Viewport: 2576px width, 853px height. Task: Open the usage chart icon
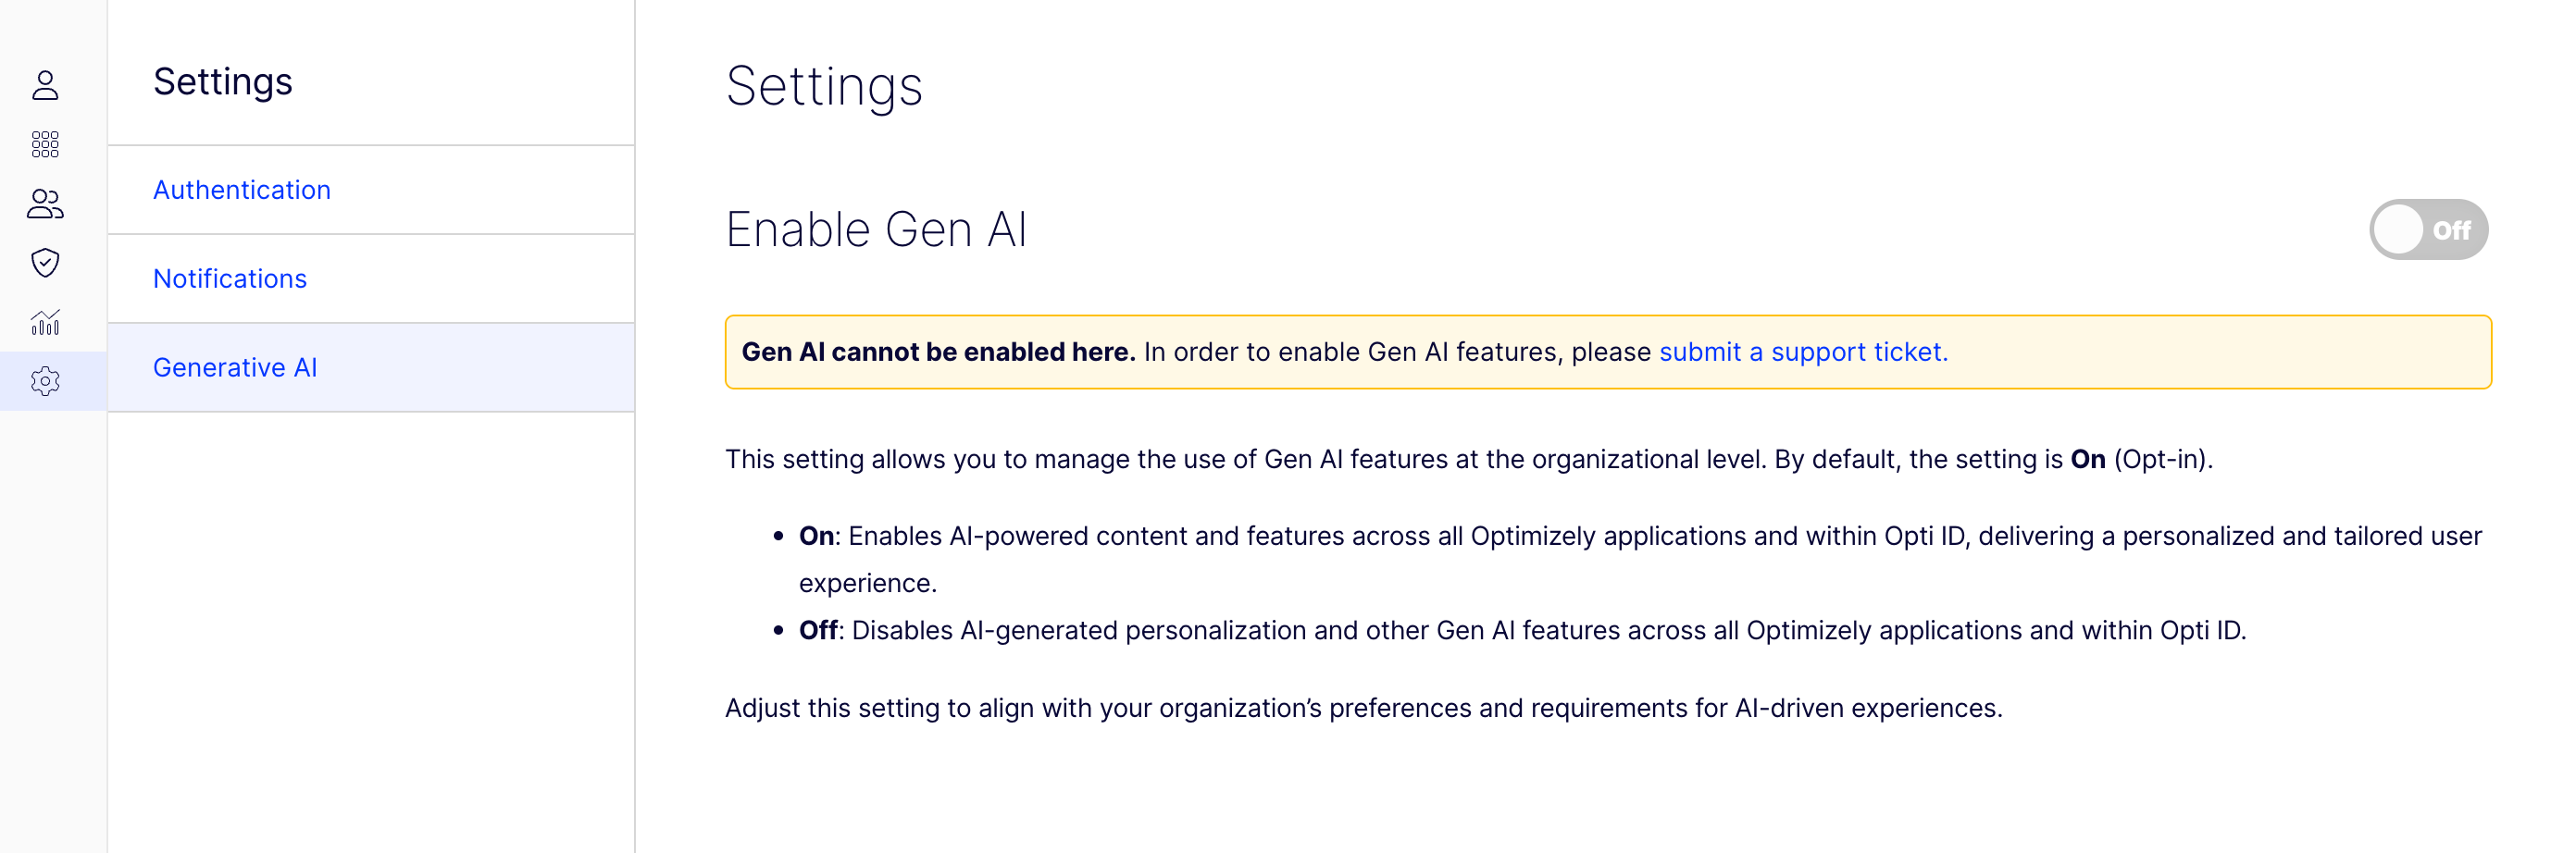point(45,321)
